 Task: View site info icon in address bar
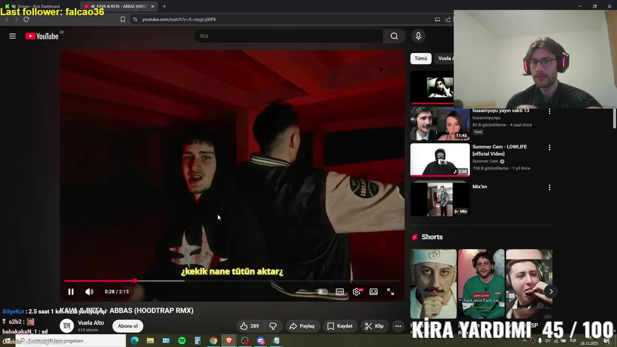pyautogui.click(x=135, y=19)
